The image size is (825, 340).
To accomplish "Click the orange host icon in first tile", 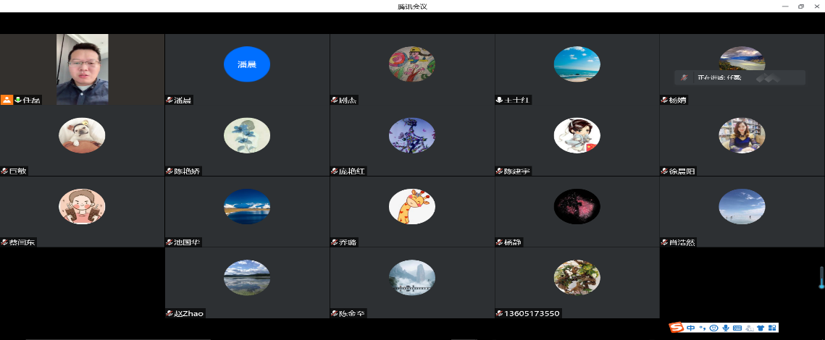I will pyautogui.click(x=7, y=100).
